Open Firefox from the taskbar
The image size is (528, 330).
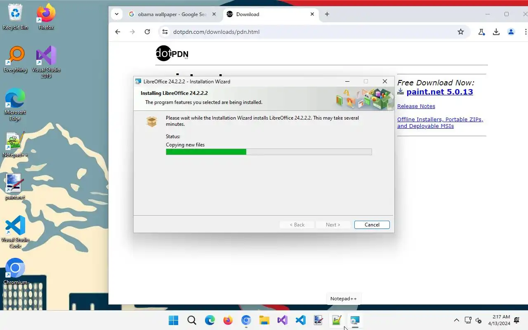tap(228, 320)
